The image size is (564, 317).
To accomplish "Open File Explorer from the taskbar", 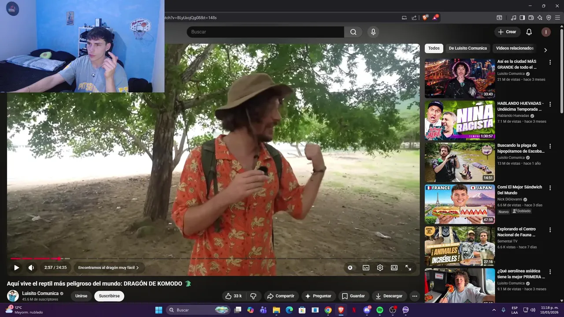I will 276,310.
